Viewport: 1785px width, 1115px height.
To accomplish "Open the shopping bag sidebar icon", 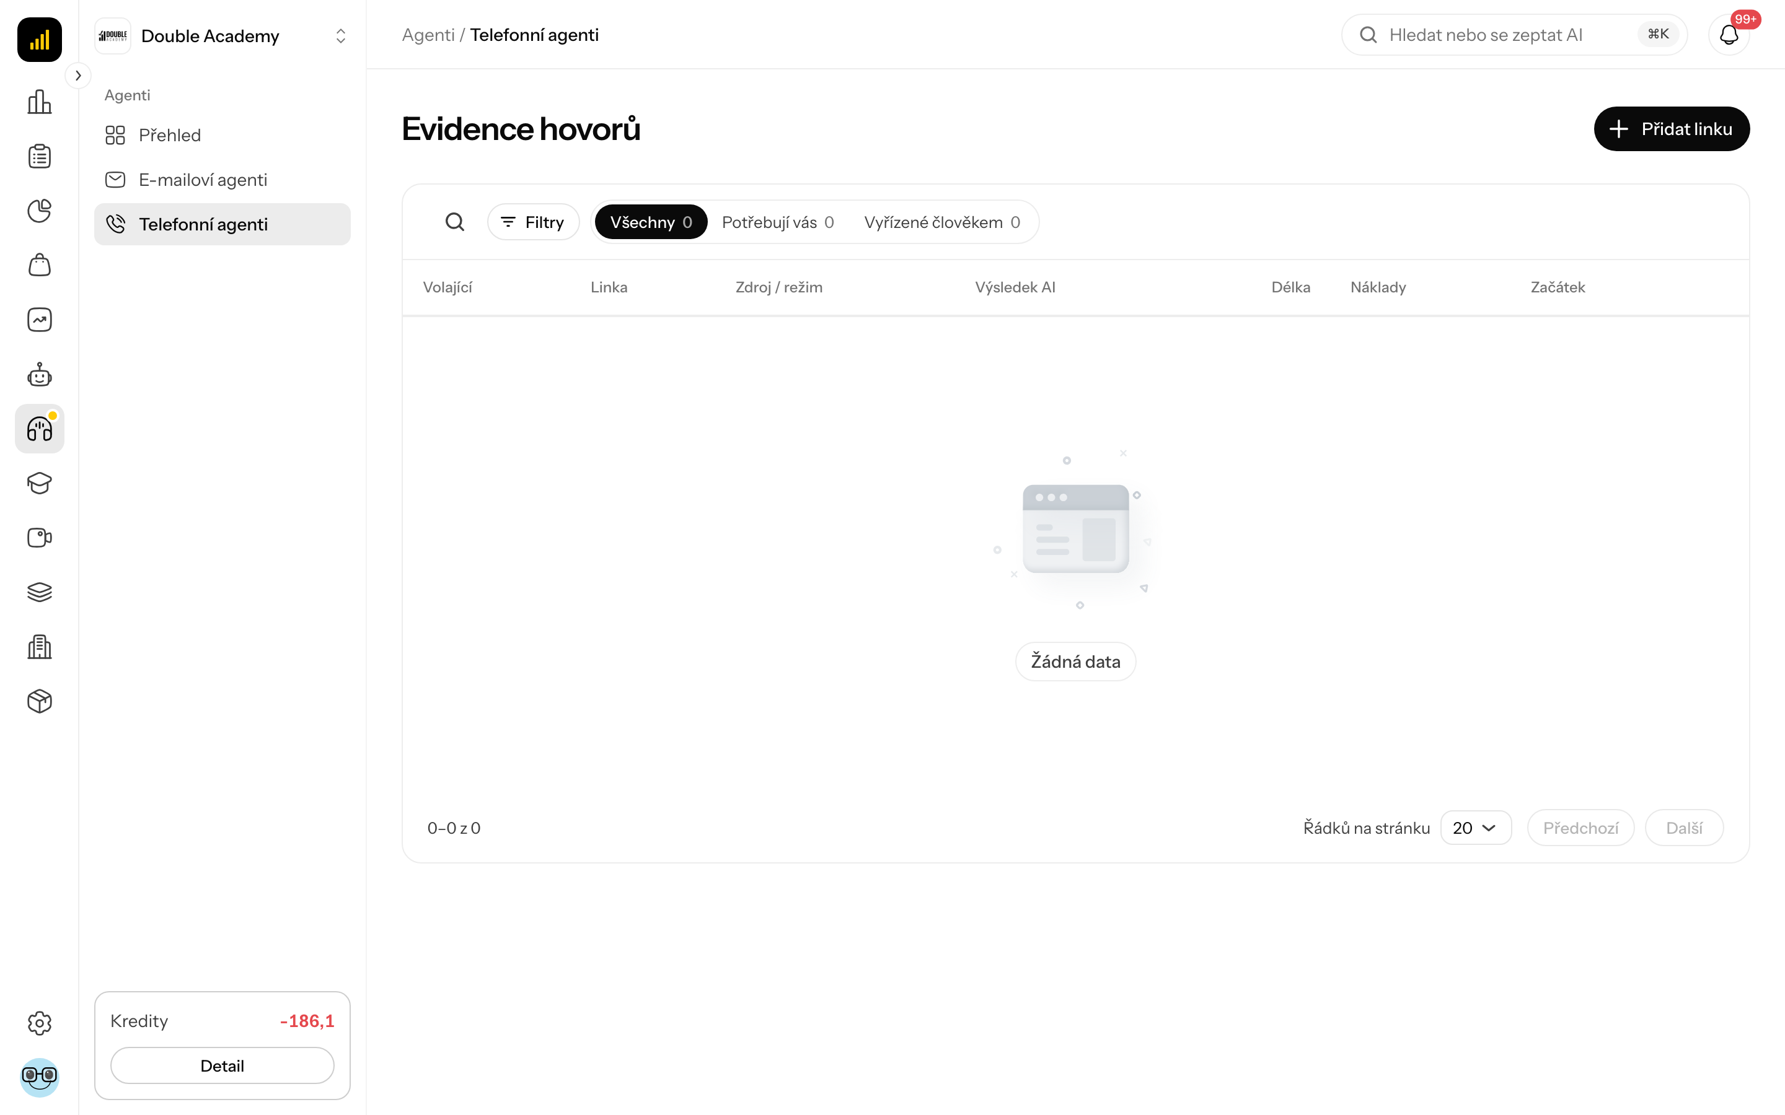I will 39,266.
